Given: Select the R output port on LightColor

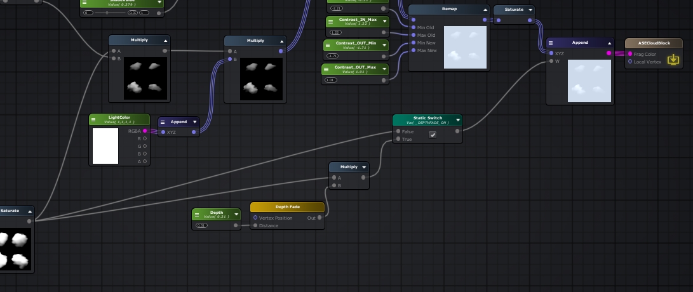Looking at the screenshot, I should click(x=145, y=139).
